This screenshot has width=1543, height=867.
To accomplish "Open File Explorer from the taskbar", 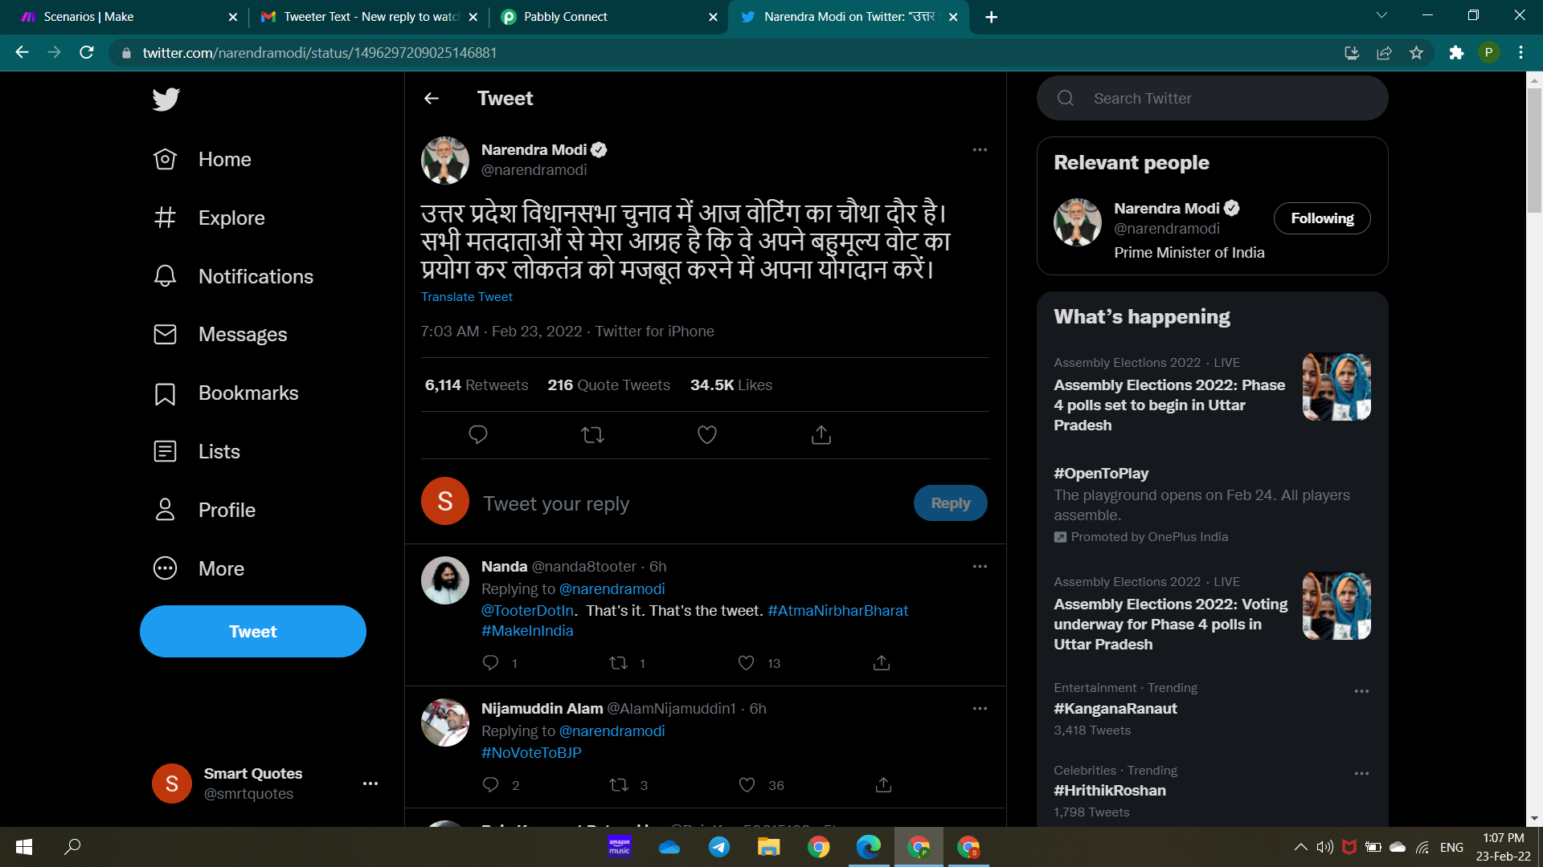I will click(x=768, y=847).
